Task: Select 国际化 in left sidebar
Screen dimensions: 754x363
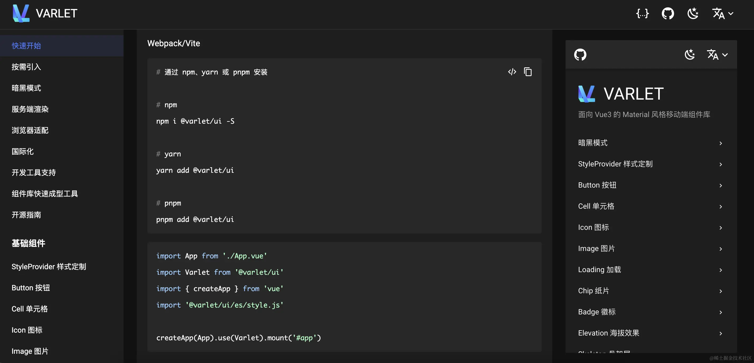Action: pyautogui.click(x=22, y=151)
